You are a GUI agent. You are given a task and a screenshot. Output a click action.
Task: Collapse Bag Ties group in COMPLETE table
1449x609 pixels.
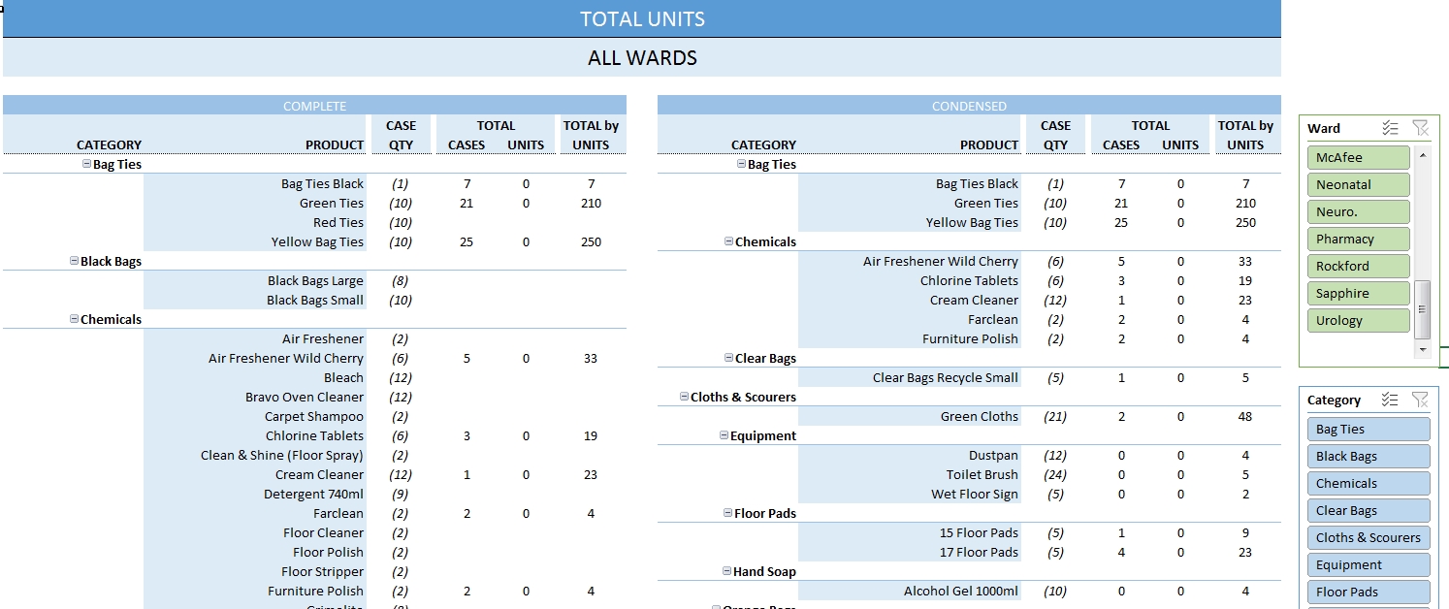87,164
